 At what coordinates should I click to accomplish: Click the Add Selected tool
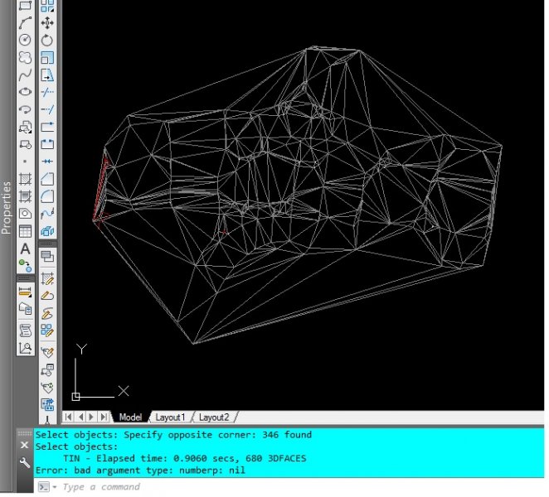click(25, 266)
